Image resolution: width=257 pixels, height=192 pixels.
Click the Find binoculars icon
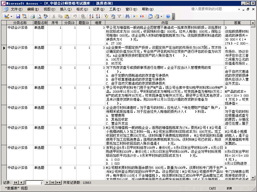point(127,16)
